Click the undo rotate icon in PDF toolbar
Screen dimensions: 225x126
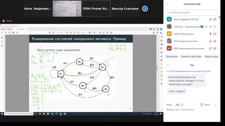[111, 33]
